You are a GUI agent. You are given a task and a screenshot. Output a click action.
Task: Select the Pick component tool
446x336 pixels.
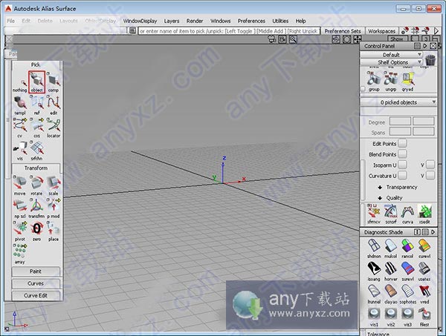click(x=54, y=82)
